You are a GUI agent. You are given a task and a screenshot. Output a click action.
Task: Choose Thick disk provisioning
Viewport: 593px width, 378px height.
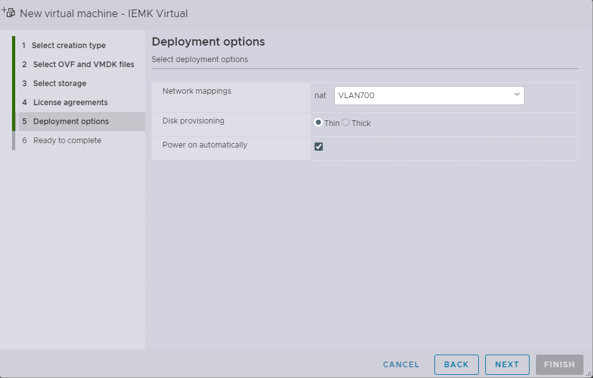347,123
